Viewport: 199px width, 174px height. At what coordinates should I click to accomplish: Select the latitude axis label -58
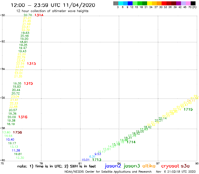click(x=2, y=128)
